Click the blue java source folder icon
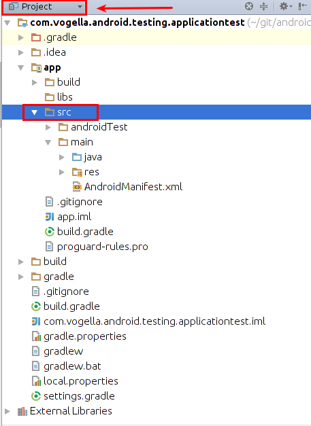Screen dimensions: 311x426 point(77,157)
